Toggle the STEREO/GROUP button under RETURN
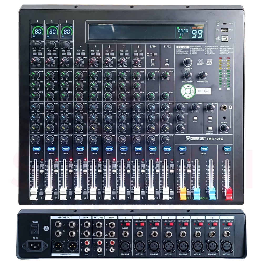 click(210, 129)
